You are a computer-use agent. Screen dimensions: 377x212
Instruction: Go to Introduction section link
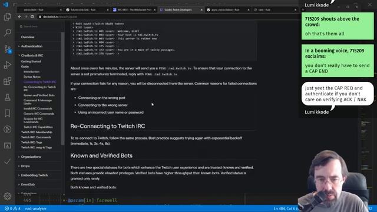31,72
